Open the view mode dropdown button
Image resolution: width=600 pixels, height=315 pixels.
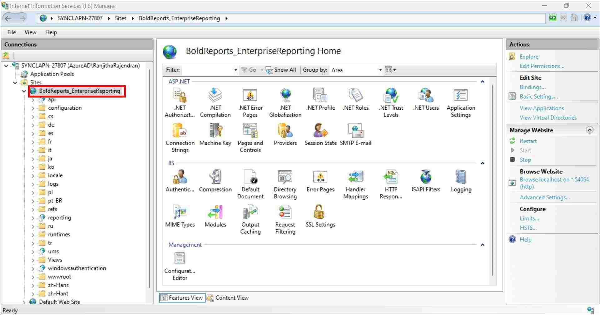point(390,70)
